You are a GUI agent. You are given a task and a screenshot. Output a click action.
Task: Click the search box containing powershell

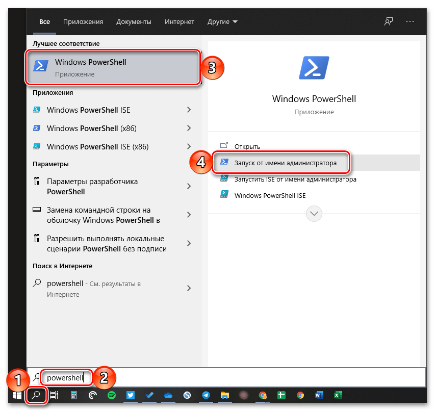pos(229,378)
